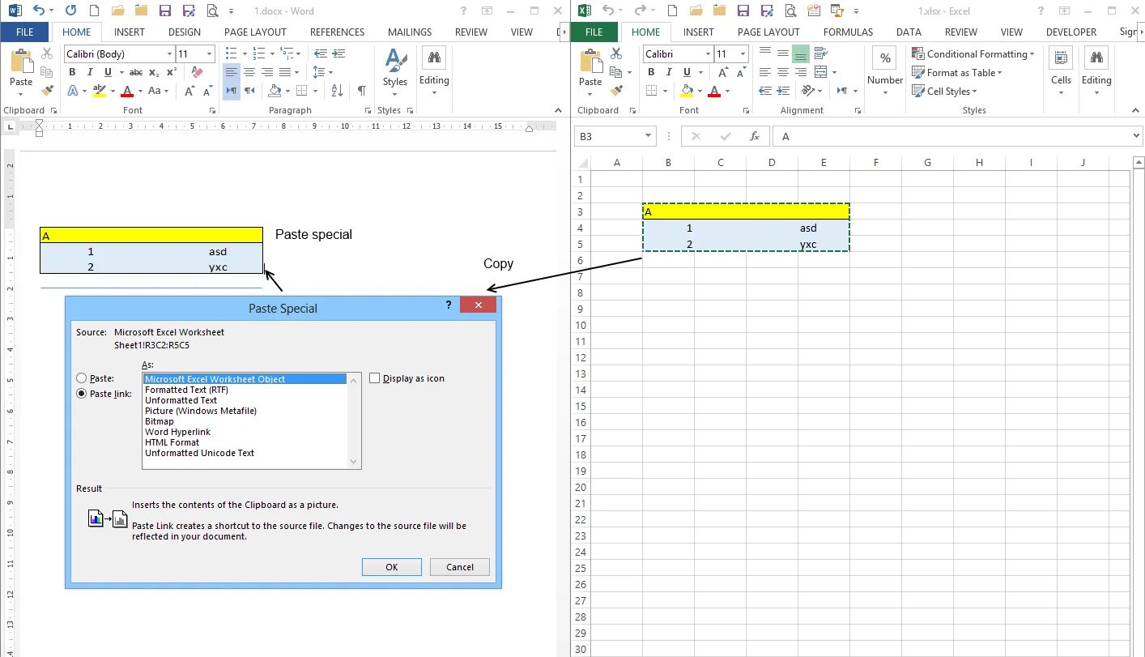Open Cell Styles dropdown in Excel
Screen dimensions: 1145x657
(x=946, y=91)
